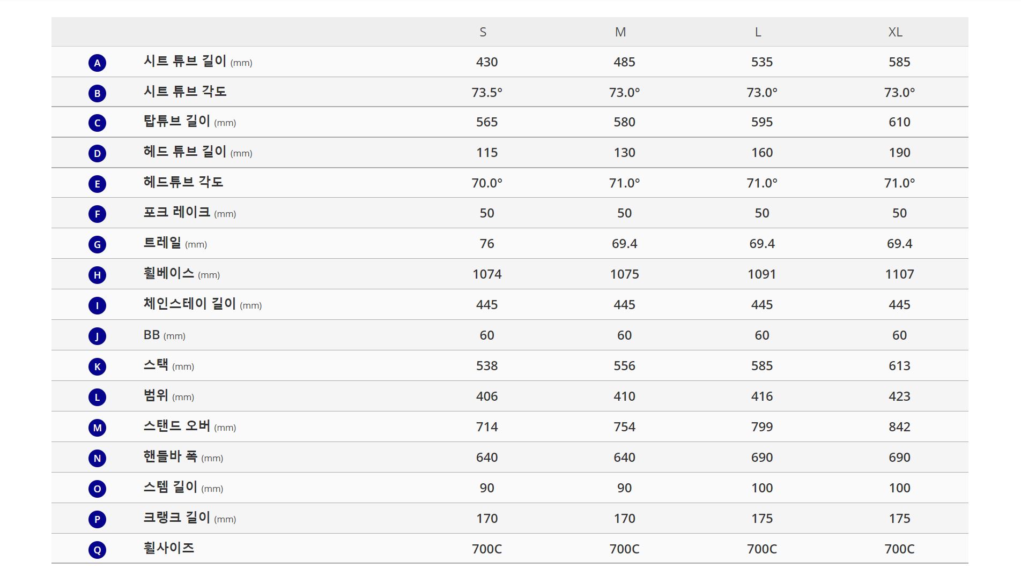Image resolution: width=1021 pixels, height=584 pixels.
Task: Select the S size column header
Action: click(x=483, y=32)
